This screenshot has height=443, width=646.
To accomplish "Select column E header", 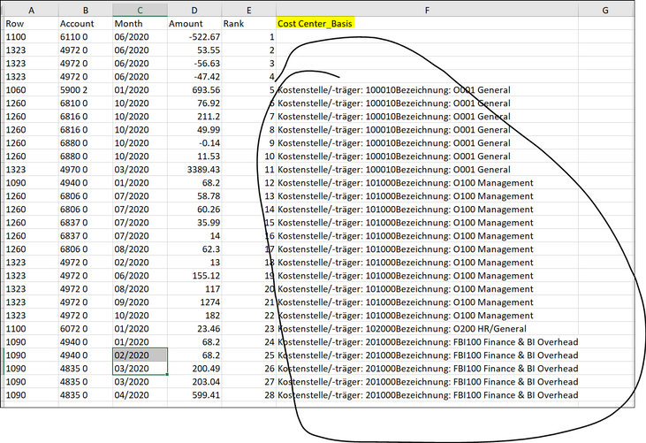I will [x=249, y=11].
